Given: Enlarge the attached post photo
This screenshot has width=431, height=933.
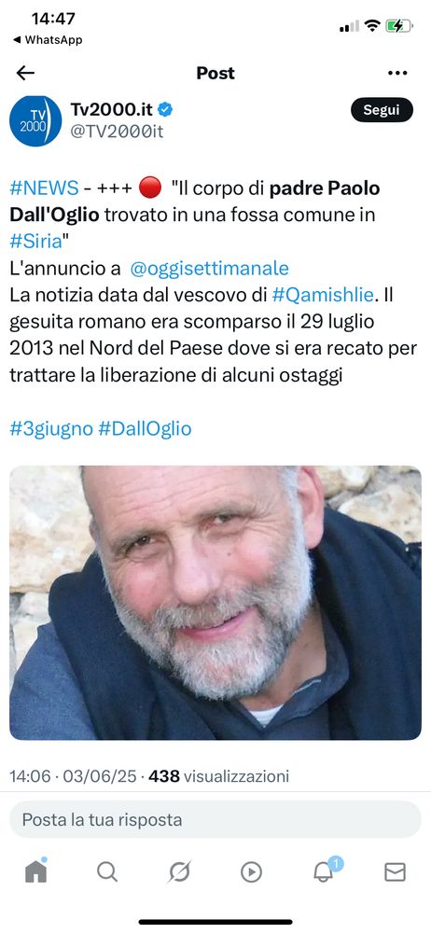Looking at the screenshot, I should 215,603.
